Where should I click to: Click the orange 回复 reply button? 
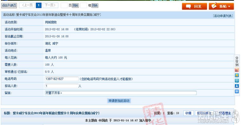(x=194, y=6)
